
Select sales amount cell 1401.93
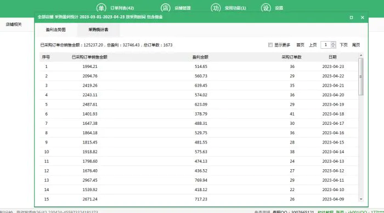pos(90,114)
